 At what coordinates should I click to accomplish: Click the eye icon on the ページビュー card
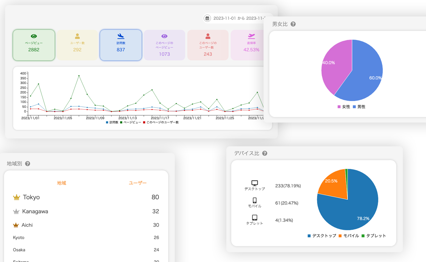pyautogui.click(x=34, y=36)
